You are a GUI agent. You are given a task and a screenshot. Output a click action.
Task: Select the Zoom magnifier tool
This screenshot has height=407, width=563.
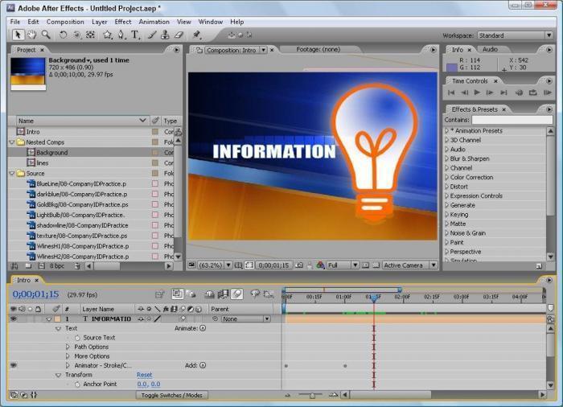click(46, 35)
